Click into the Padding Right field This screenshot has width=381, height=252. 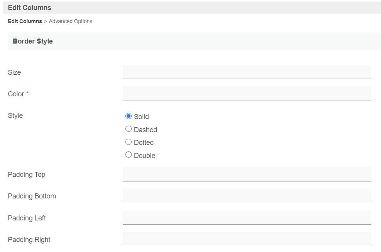(x=247, y=239)
